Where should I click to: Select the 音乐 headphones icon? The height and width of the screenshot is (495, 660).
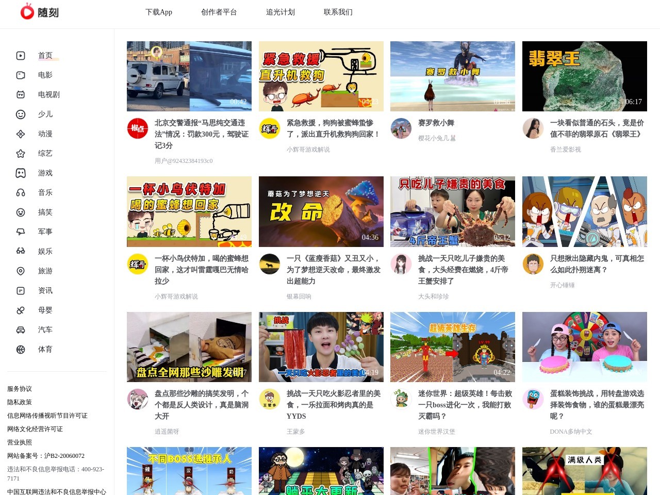[21, 193]
